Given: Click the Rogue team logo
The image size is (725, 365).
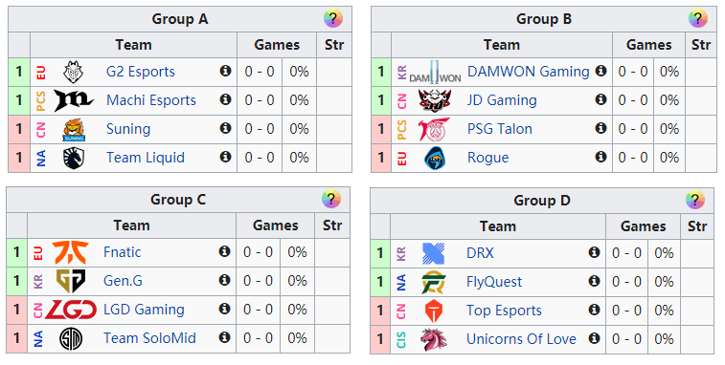Looking at the screenshot, I should pos(435,158).
